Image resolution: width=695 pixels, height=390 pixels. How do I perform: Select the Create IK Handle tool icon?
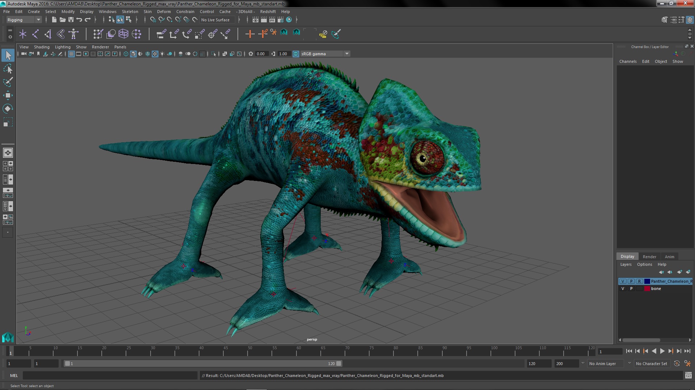[48, 34]
